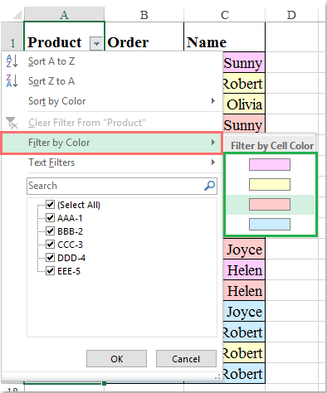This screenshot has width=327, height=393.
Task: Expand the Text Filters submenu arrow
Action: pyautogui.click(x=212, y=162)
